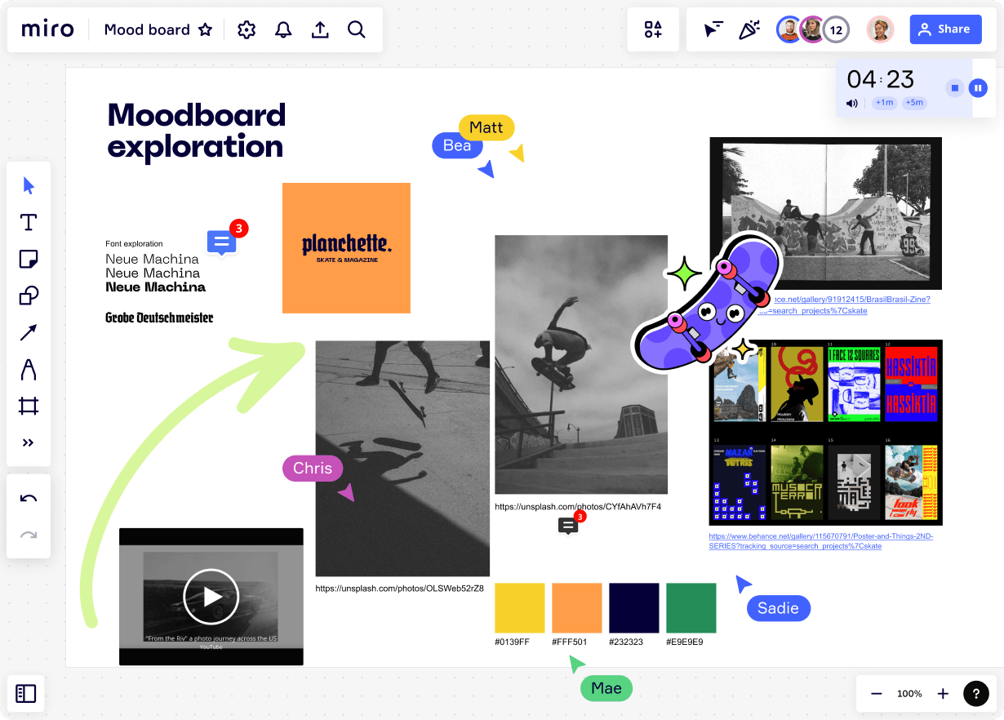Open the templates picker
This screenshot has height=720, width=1004.
653,29
